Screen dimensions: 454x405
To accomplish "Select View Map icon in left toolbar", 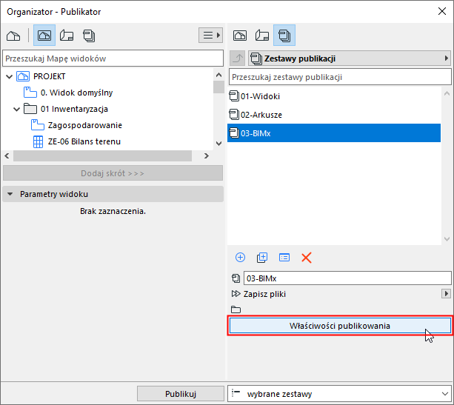I will point(44,36).
